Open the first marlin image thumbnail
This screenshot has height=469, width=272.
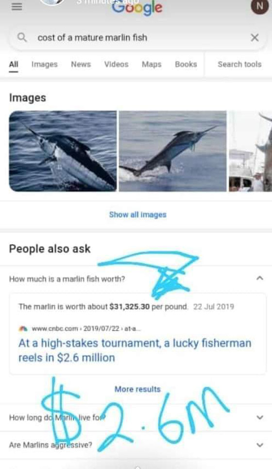click(x=63, y=151)
